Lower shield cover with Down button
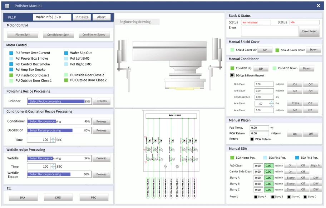Viewport: 326px width, 208px height. click(x=313, y=50)
